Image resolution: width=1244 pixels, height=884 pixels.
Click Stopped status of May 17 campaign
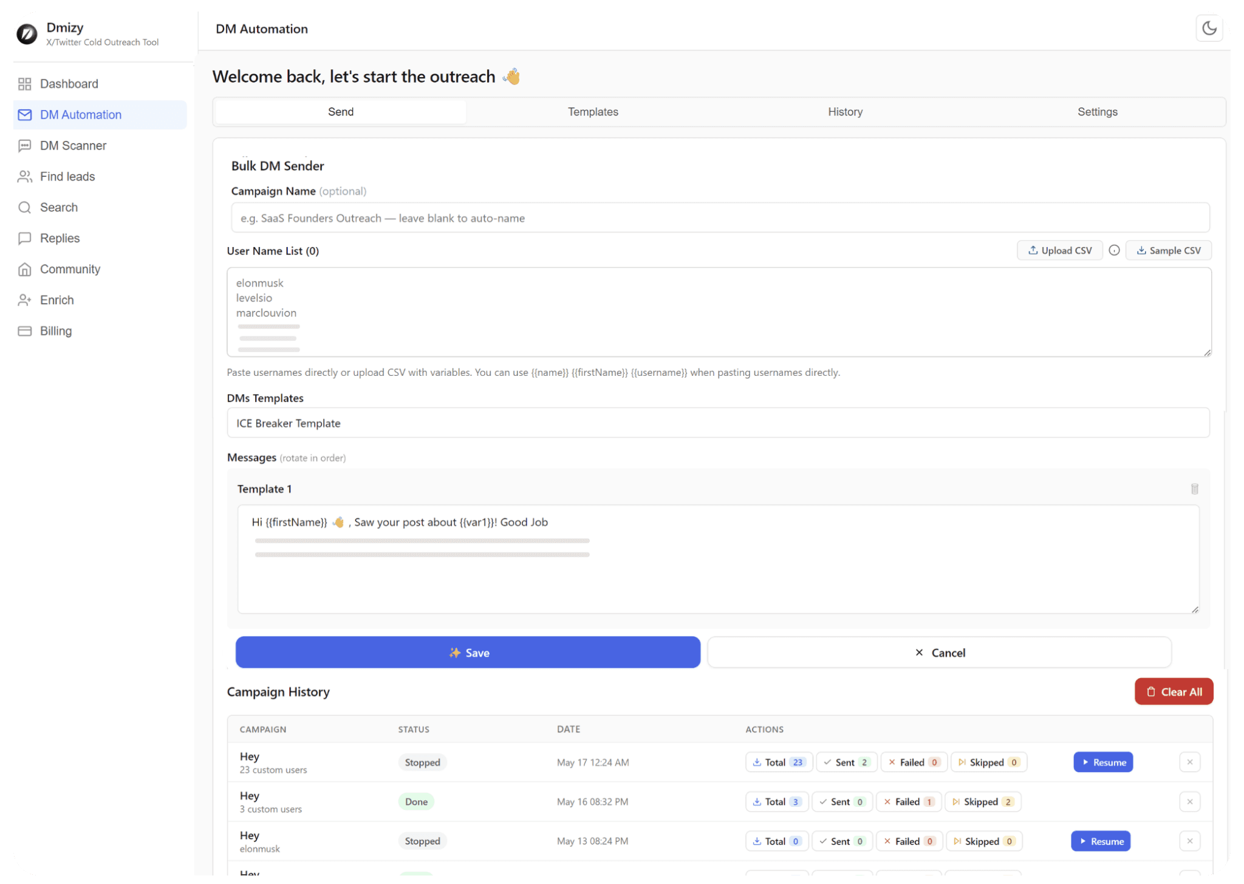tap(422, 763)
